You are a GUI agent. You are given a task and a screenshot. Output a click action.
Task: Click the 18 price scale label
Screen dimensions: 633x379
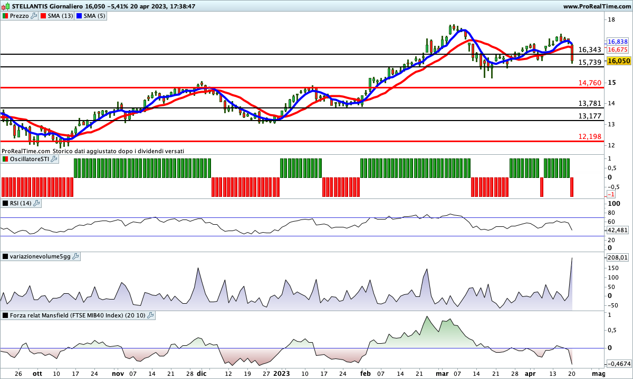click(x=611, y=20)
